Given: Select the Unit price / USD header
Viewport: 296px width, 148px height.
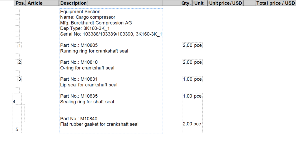Looking at the screenshot, I should 225,3.
